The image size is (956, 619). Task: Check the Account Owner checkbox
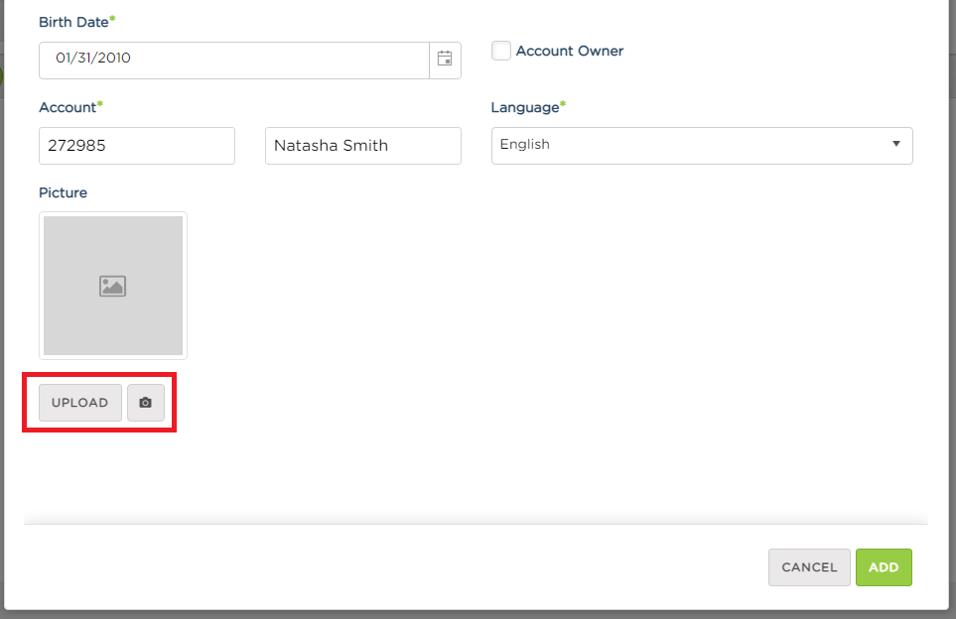(501, 51)
